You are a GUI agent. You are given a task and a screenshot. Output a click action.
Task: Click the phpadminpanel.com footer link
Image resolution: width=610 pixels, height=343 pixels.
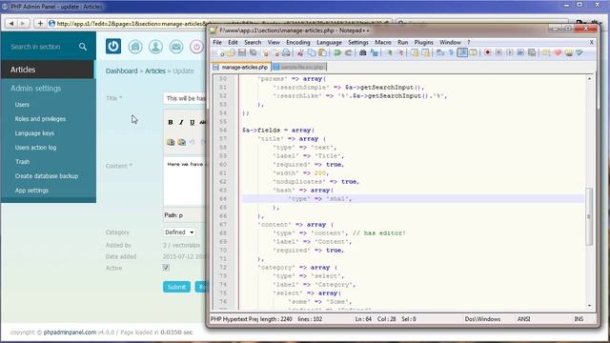point(70,333)
